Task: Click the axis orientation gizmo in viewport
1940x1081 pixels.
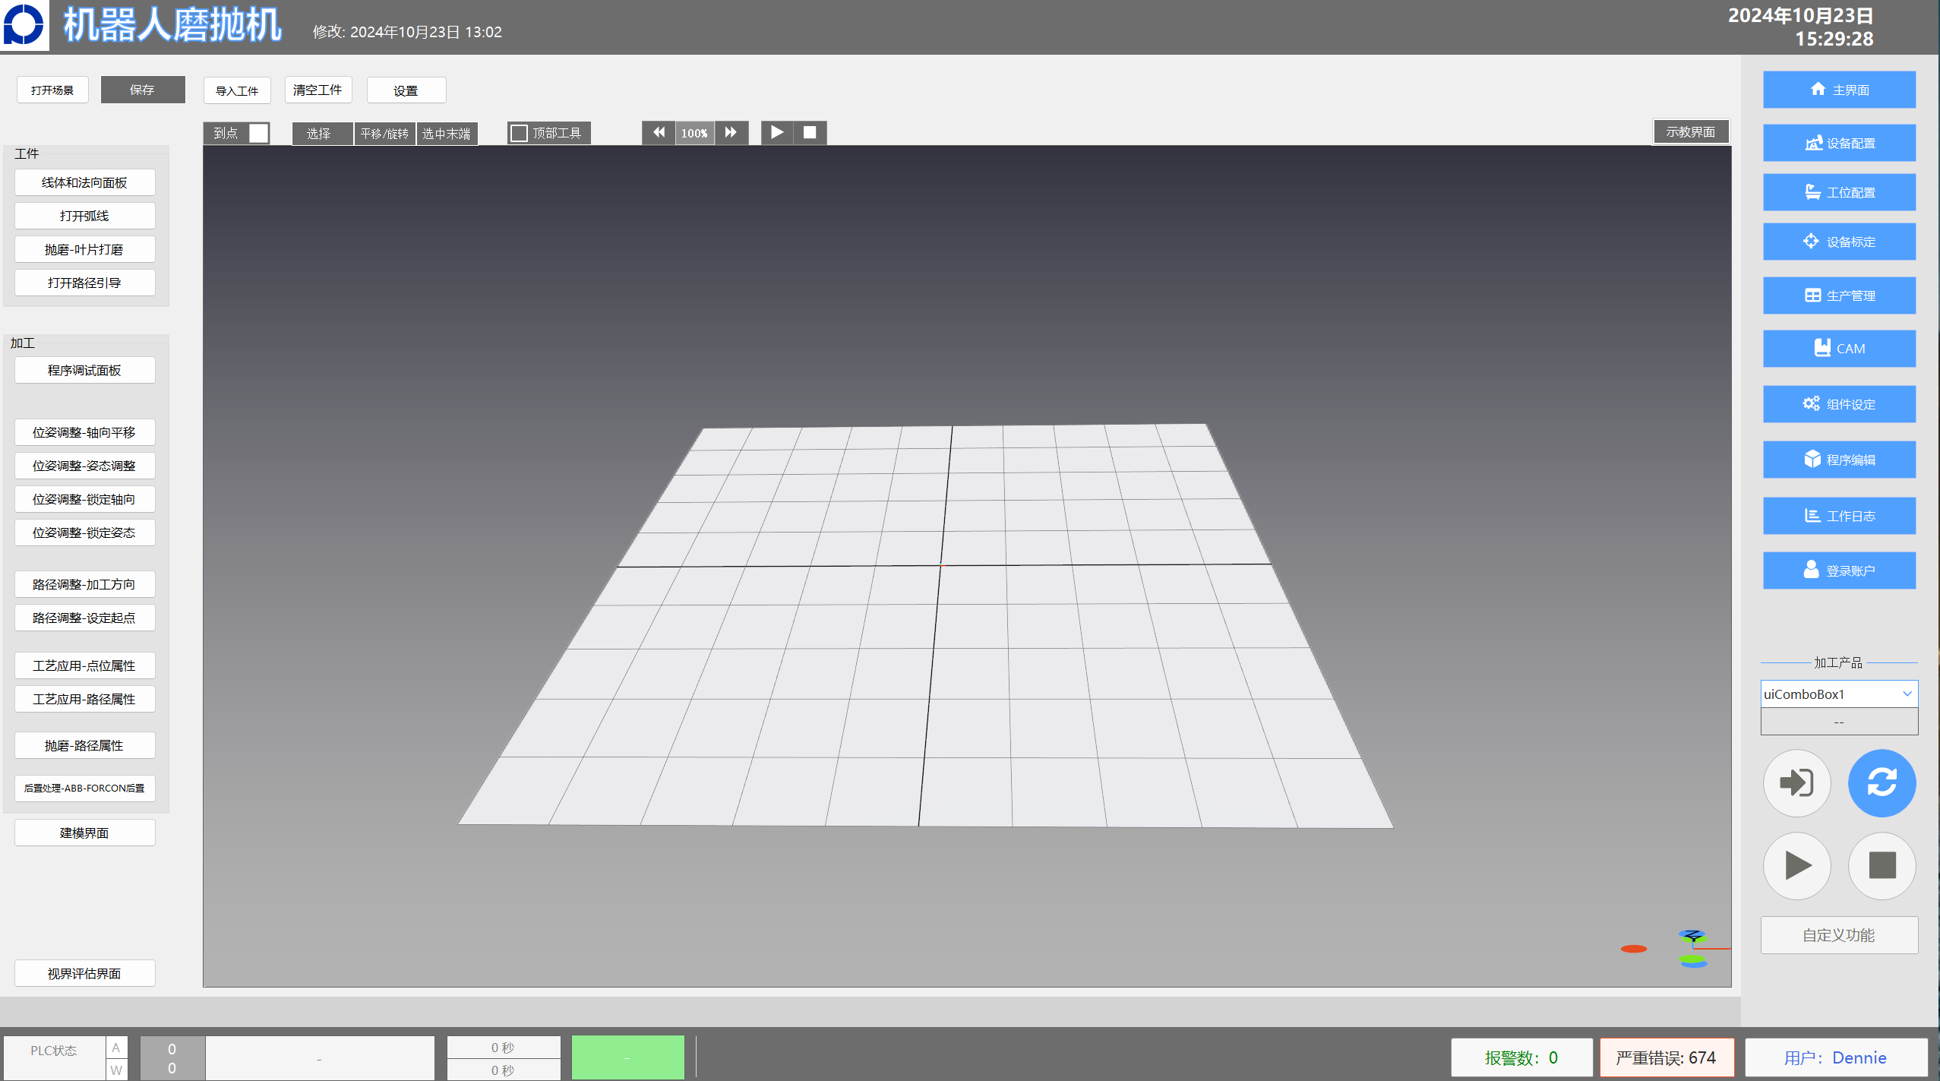Action: coord(1693,949)
